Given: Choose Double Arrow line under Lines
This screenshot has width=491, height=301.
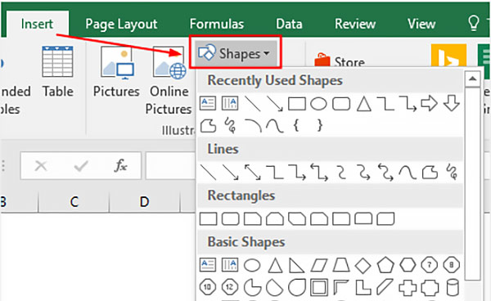Looking at the screenshot, I should [x=252, y=173].
